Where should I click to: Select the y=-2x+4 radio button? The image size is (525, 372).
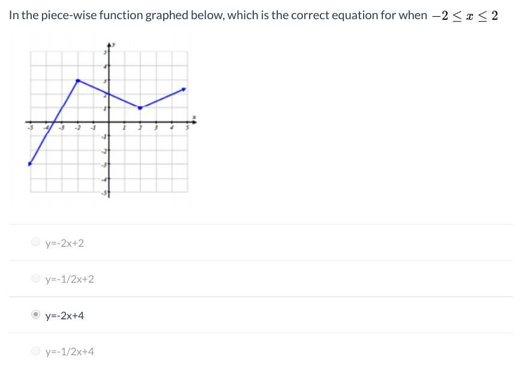[35, 314]
